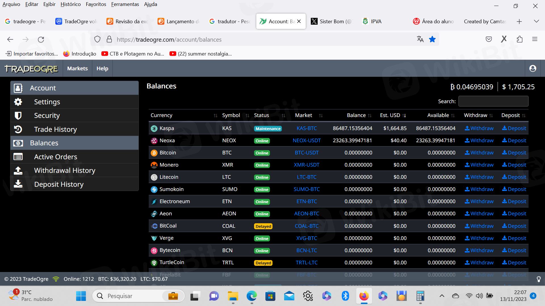Click Withdraw link for Kaspa

tap(479, 128)
